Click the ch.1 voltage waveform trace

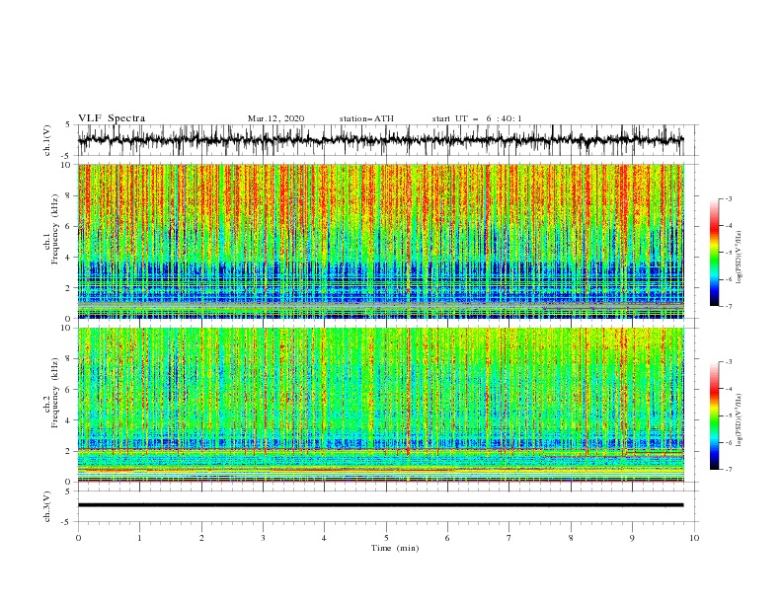click(x=380, y=140)
